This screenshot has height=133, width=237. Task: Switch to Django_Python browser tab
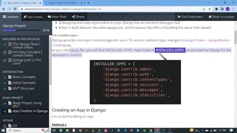tap(63, 3)
